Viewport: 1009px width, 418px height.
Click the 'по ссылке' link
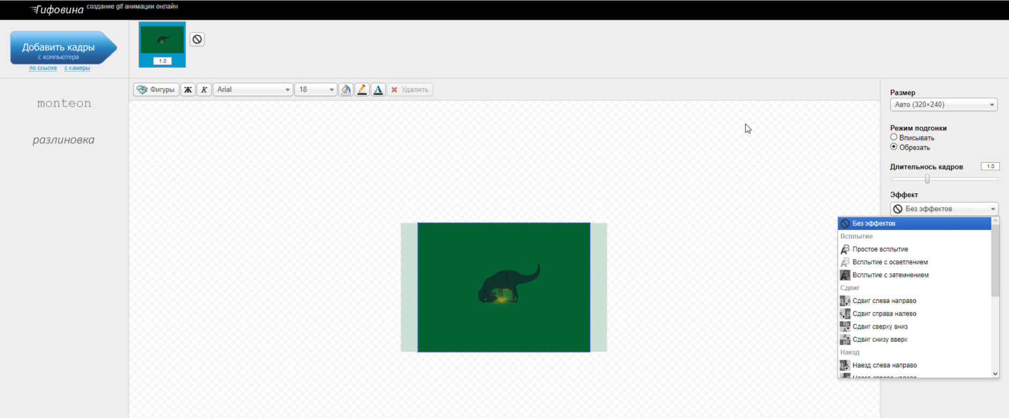tap(43, 68)
